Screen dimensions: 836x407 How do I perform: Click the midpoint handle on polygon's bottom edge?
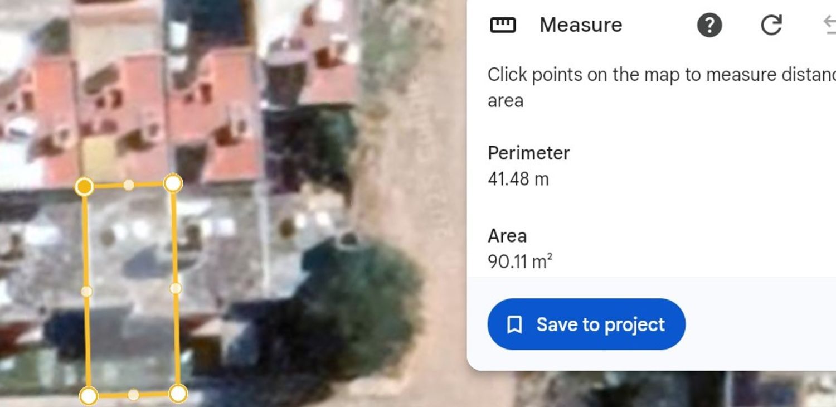click(x=133, y=395)
